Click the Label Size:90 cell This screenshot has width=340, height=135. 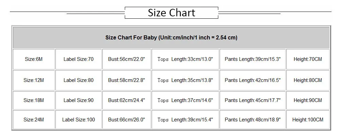click(x=79, y=100)
